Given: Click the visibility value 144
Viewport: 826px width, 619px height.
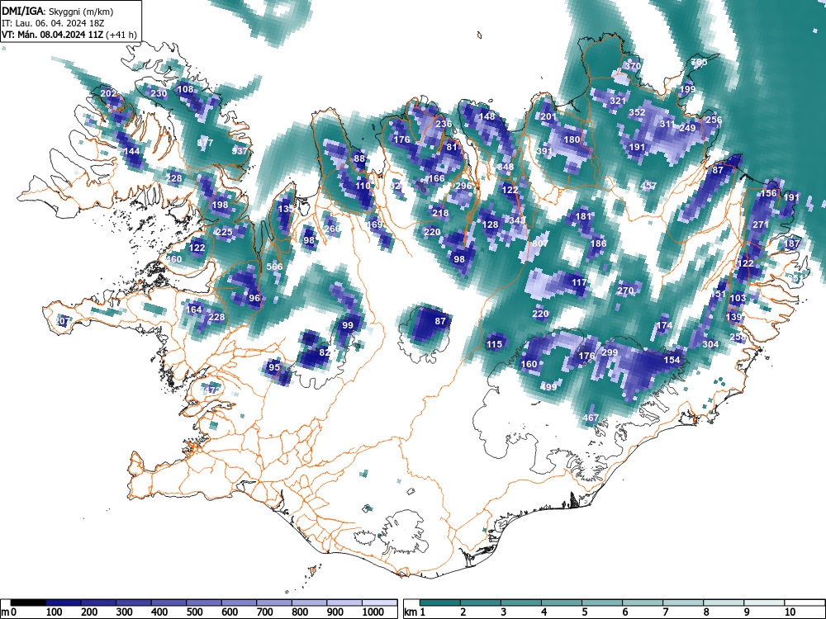Looking at the screenshot, I should click(x=131, y=151).
